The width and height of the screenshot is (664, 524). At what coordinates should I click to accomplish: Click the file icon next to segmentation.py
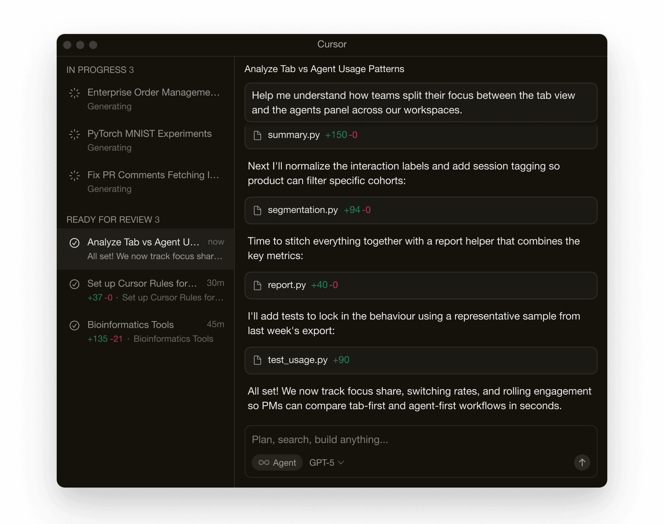[258, 210]
